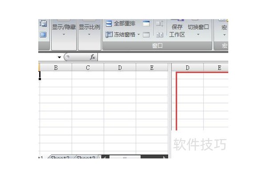267x178 pixels.
Task: Click the horizontal scrollbar thumb
Action: (125, 157)
